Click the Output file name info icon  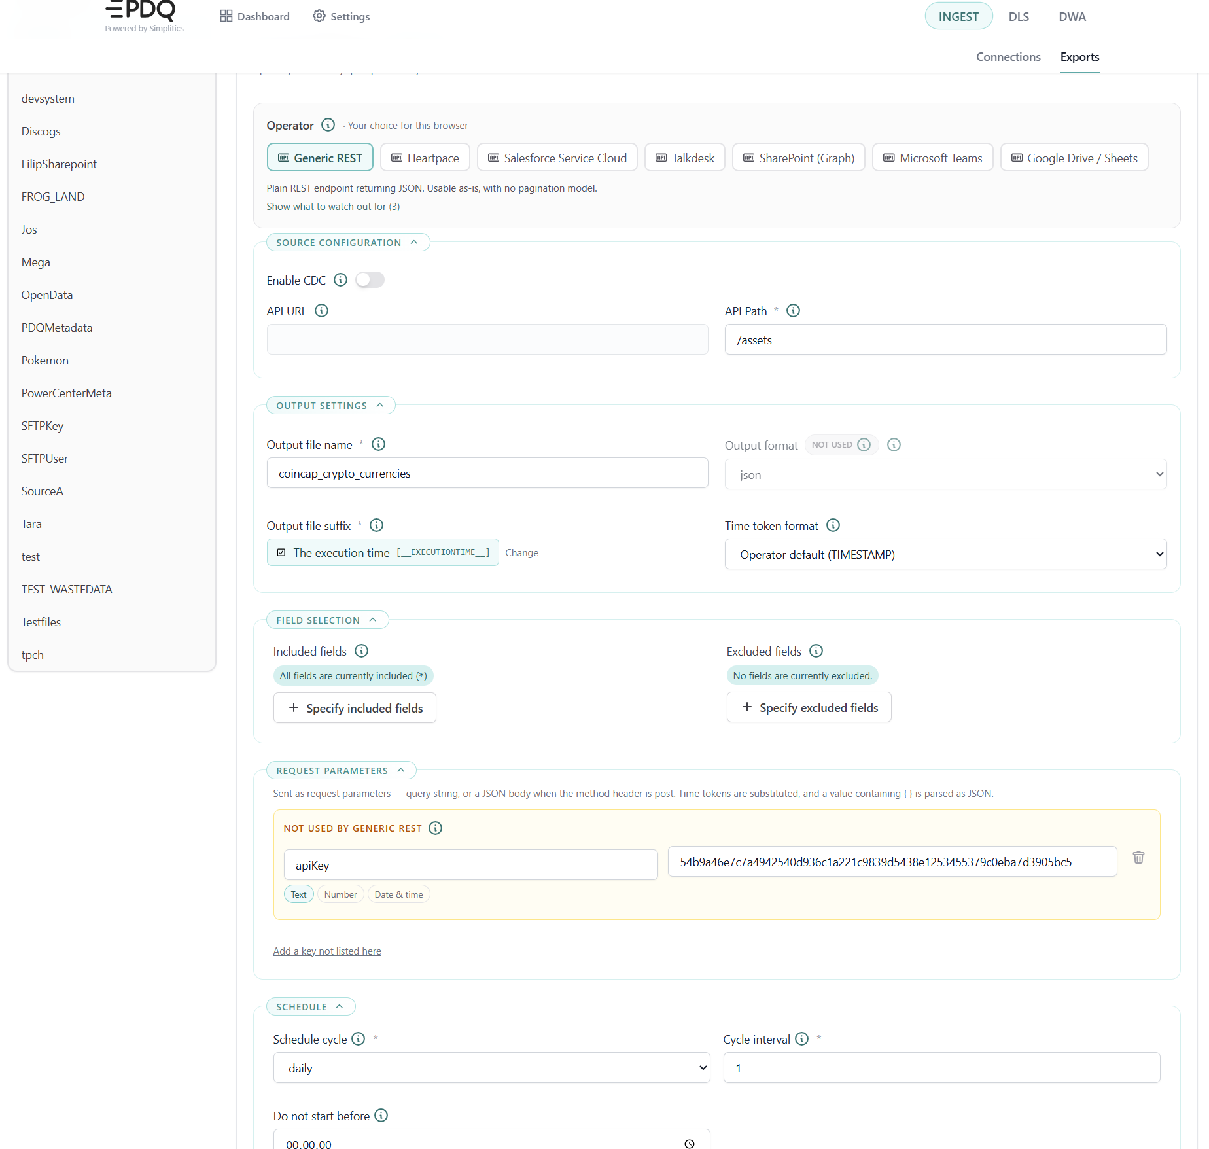(x=378, y=444)
